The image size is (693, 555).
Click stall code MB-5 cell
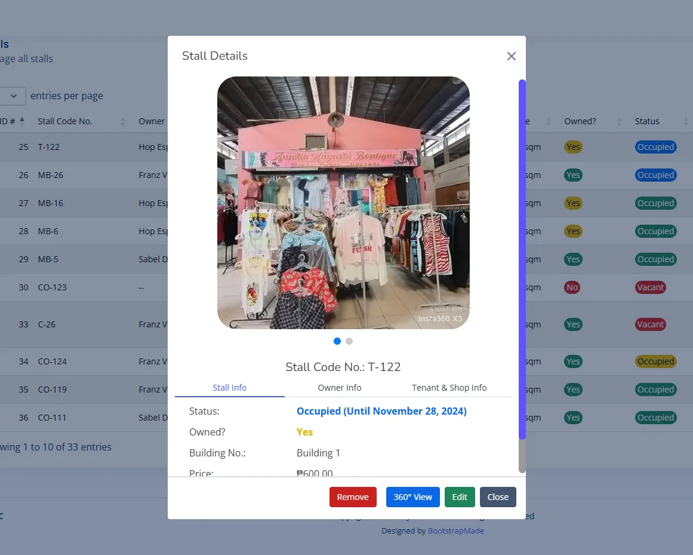[x=48, y=259]
